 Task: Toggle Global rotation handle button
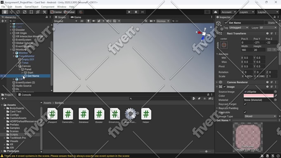pos(69,12)
